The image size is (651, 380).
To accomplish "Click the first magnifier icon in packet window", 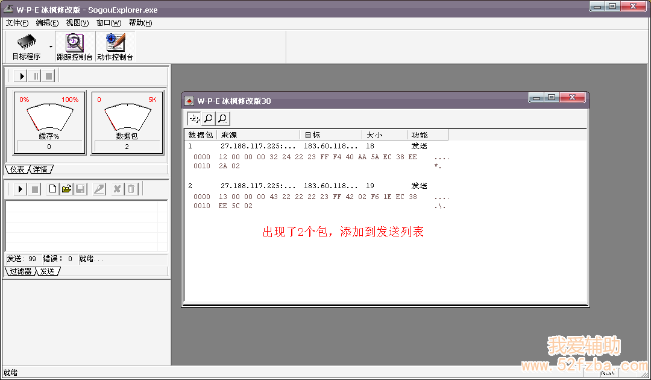I will [208, 119].
